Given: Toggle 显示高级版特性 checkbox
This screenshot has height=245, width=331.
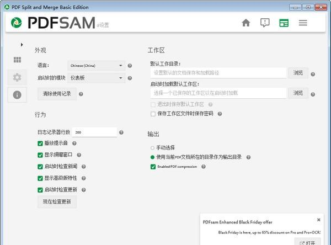Looking at the screenshot, I should coord(40,178).
